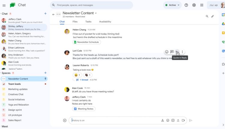This screenshot has width=225, height=129.
Task: Open the settings gear icon
Action: [x=194, y=5]
